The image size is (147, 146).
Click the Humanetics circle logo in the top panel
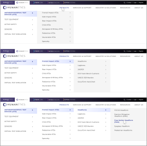click(5, 7)
